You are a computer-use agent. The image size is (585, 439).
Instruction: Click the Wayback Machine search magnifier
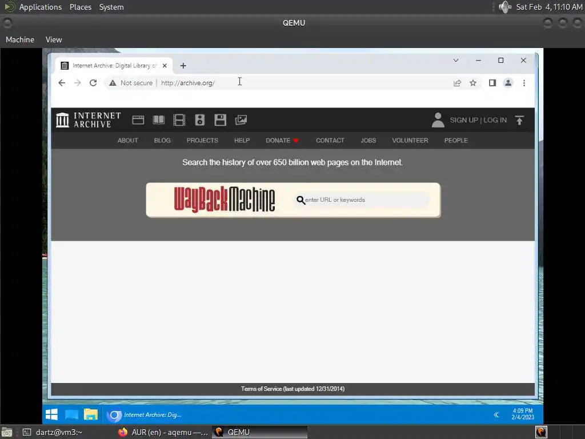300,200
